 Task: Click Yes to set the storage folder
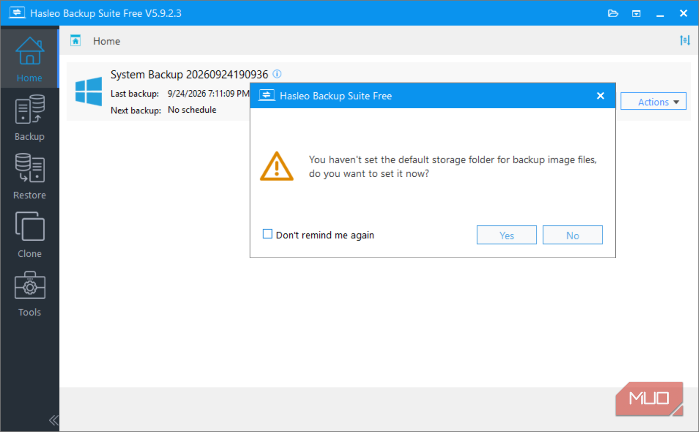(507, 235)
